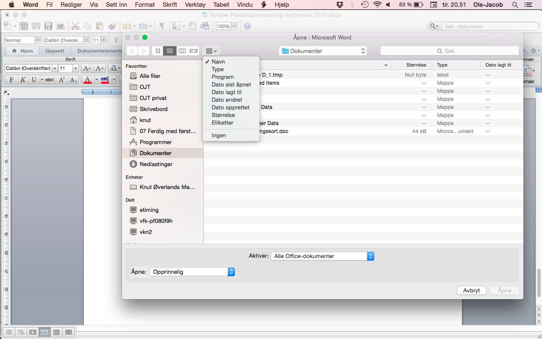
Task: Click the text highlight color ABC button
Action: point(105,80)
